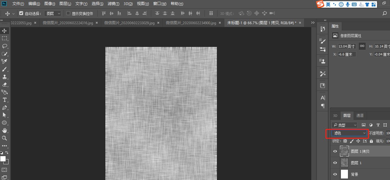
Task: Open the 图层 target dropdown next to 自动选择
Action: (x=53, y=13)
